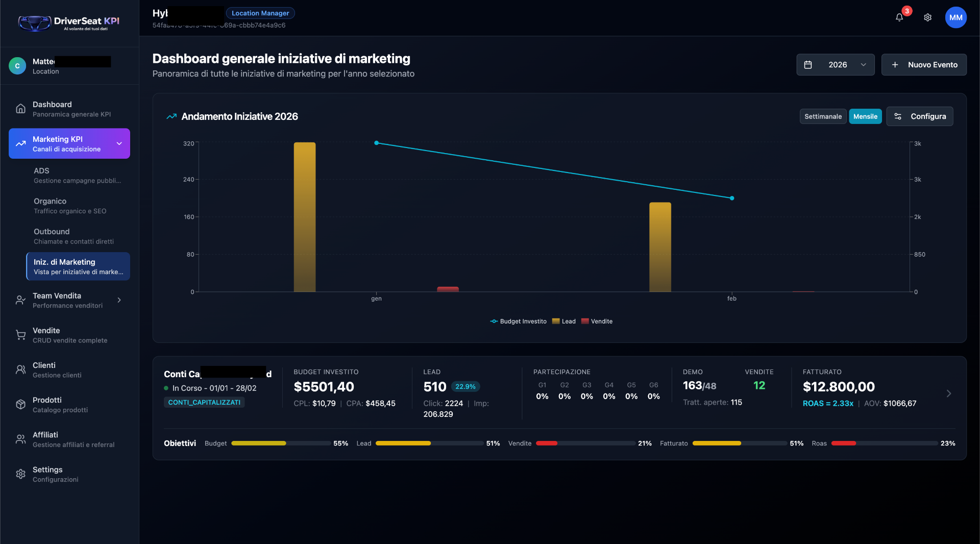Toggle the Lead series in chart legend

[563, 322]
